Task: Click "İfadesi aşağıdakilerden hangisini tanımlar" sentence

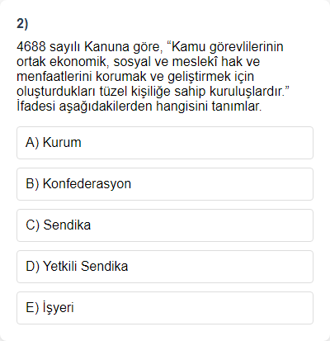Action: click(139, 107)
